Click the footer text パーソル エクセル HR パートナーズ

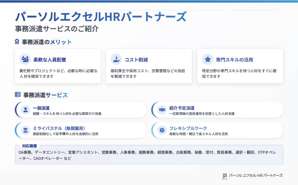[x=256, y=175]
